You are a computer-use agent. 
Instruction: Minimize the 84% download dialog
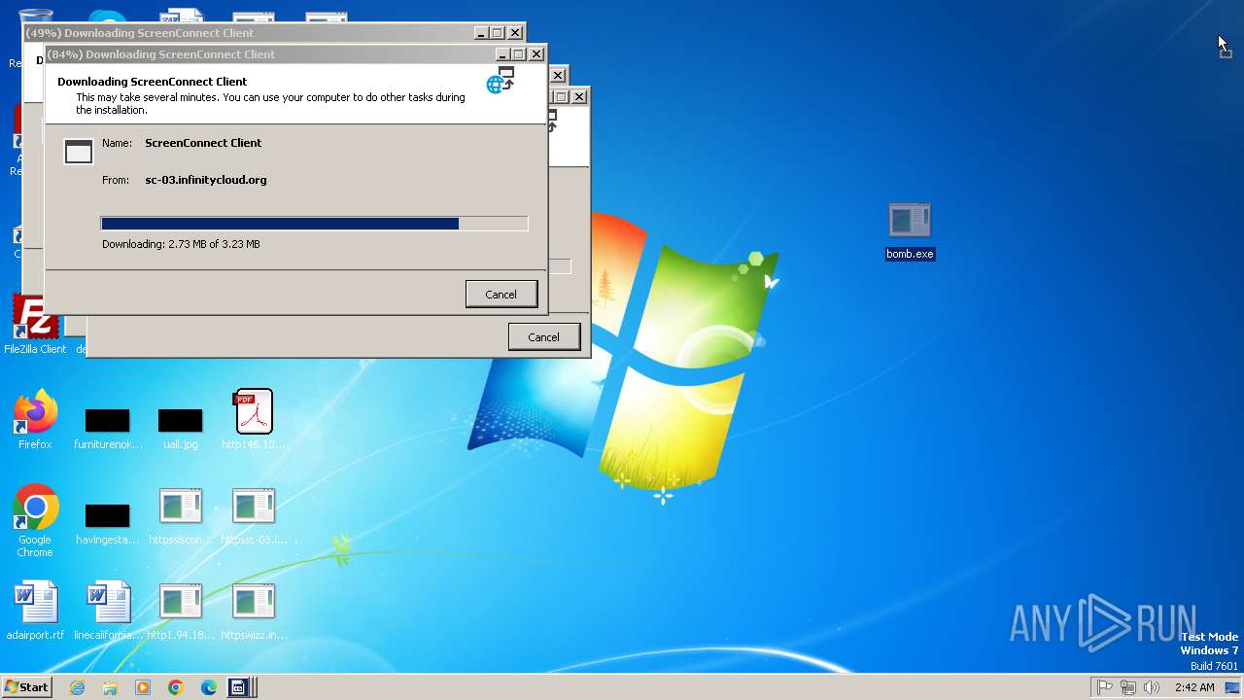click(x=501, y=54)
